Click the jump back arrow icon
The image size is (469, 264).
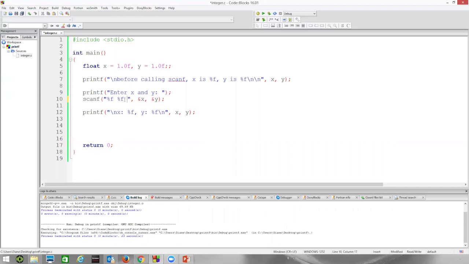tap(52, 26)
